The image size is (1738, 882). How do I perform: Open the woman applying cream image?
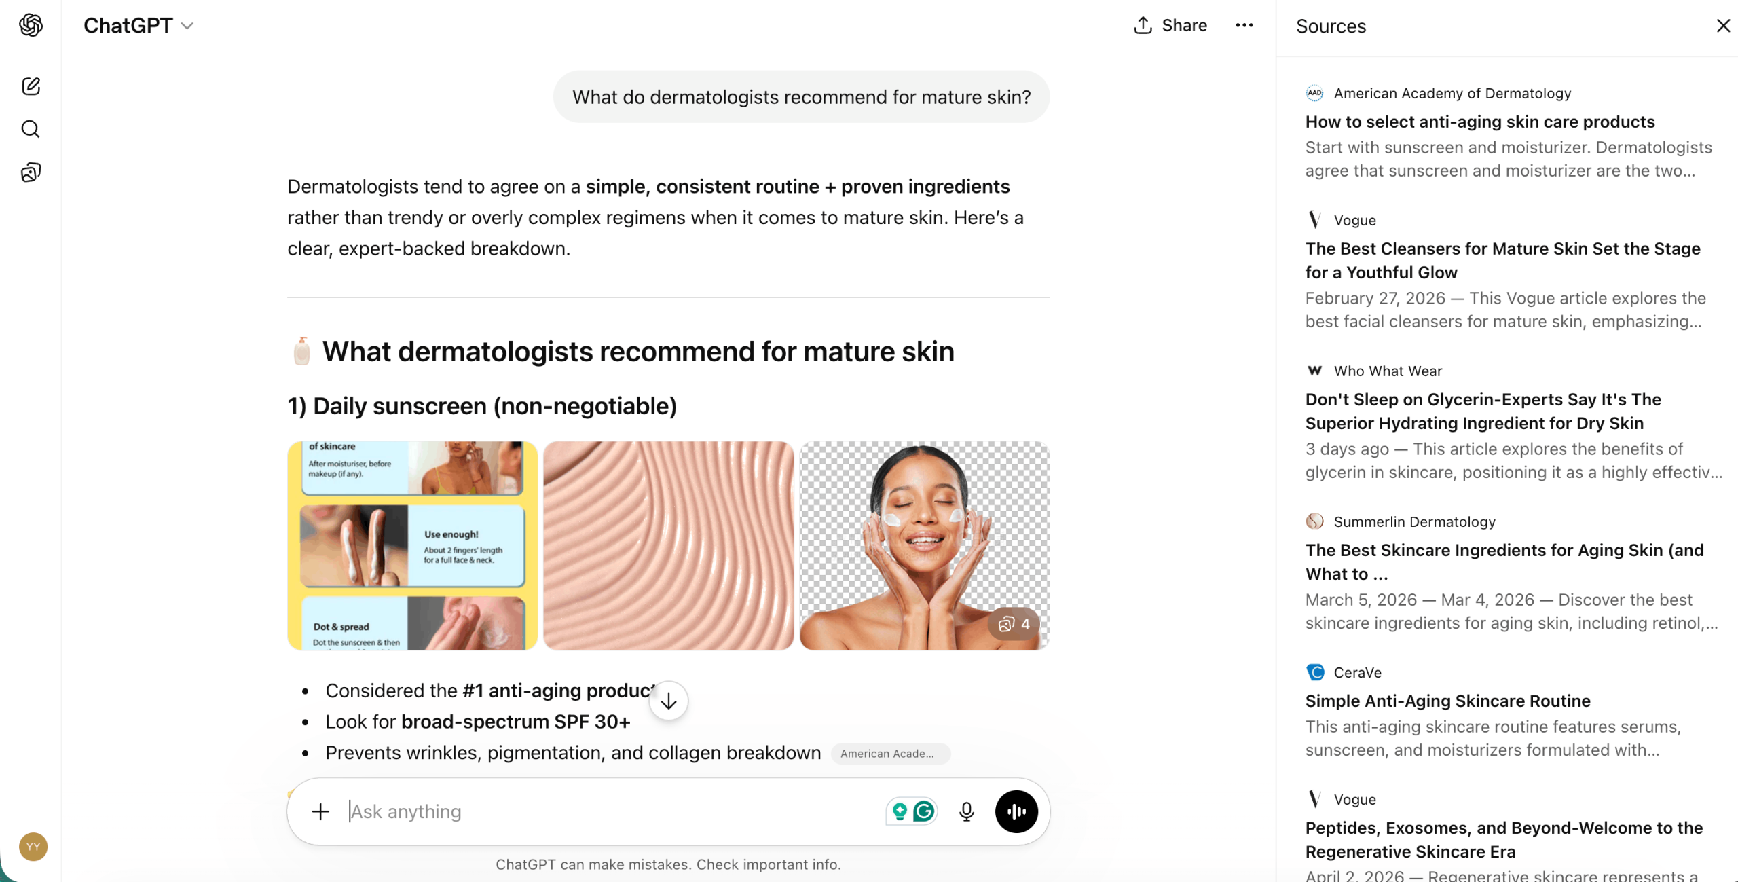[x=924, y=546]
